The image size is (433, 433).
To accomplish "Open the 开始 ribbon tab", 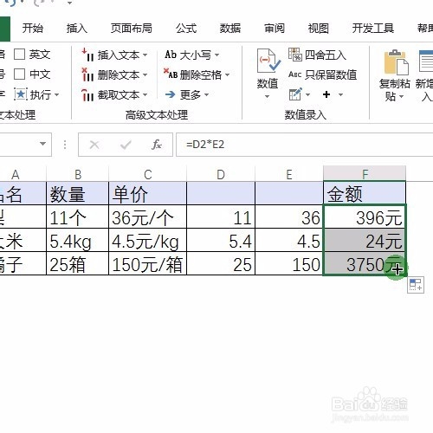I will (33, 29).
